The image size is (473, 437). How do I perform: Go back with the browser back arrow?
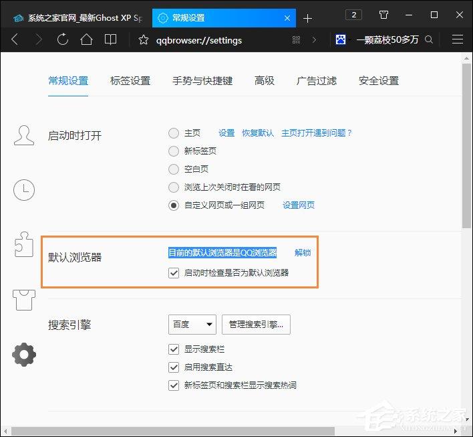pos(15,39)
